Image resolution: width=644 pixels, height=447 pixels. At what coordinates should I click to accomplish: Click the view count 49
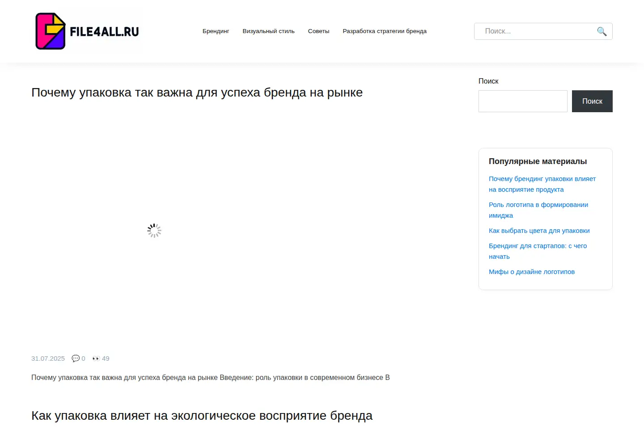(106, 358)
